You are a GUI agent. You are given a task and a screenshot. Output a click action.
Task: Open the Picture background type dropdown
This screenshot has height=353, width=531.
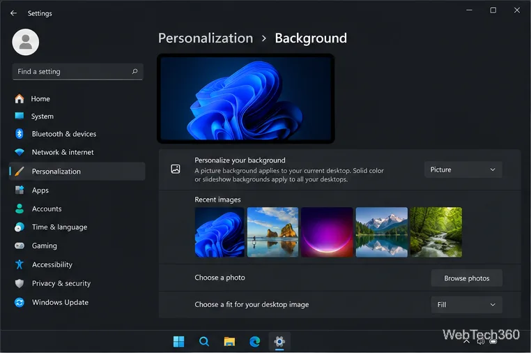pos(463,170)
